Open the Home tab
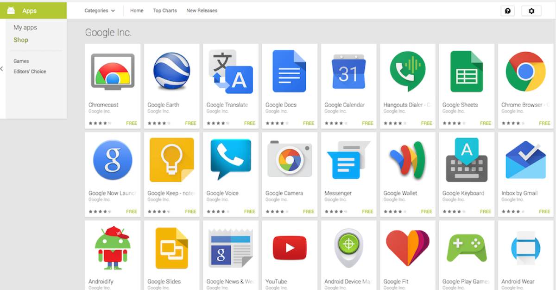This screenshot has width=556, height=290. [x=137, y=11]
